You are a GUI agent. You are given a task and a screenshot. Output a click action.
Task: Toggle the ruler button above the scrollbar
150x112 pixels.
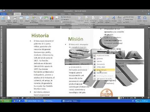pyautogui.click(x=149, y=27)
